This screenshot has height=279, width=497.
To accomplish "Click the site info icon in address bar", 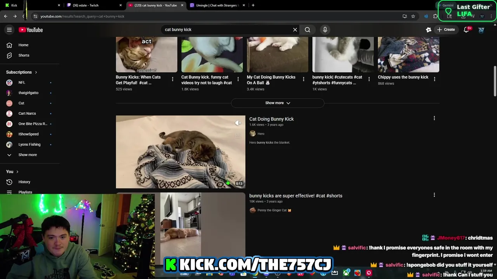I will point(35,16).
